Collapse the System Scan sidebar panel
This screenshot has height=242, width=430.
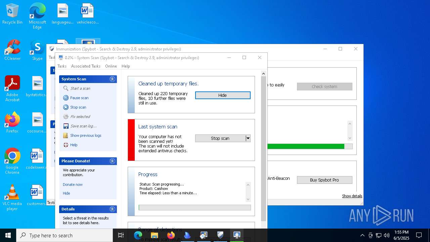point(113,79)
